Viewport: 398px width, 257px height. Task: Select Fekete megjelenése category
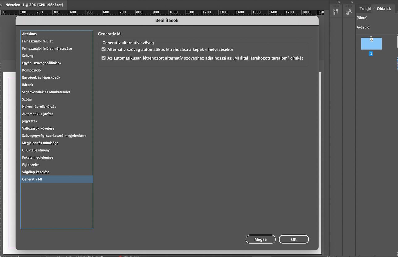[x=57, y=157]
